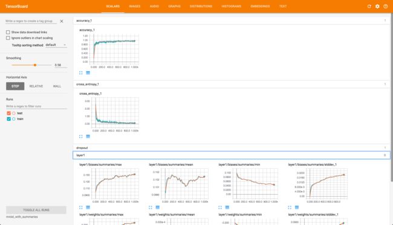Expand layer1/biases/summaries/mean chart size

point(151,208)
